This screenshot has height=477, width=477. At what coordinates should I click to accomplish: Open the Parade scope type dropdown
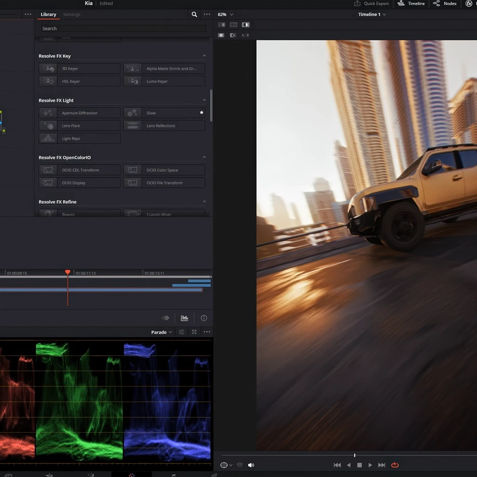[x=162, y=332]
